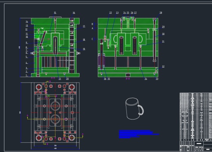Viewport: 212px width, 152px height.
Task: Select part balloon number 31
Action: 163,41
